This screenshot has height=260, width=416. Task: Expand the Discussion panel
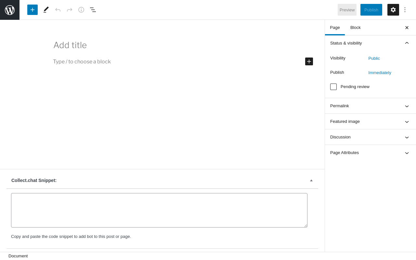(x=407, y=137)
